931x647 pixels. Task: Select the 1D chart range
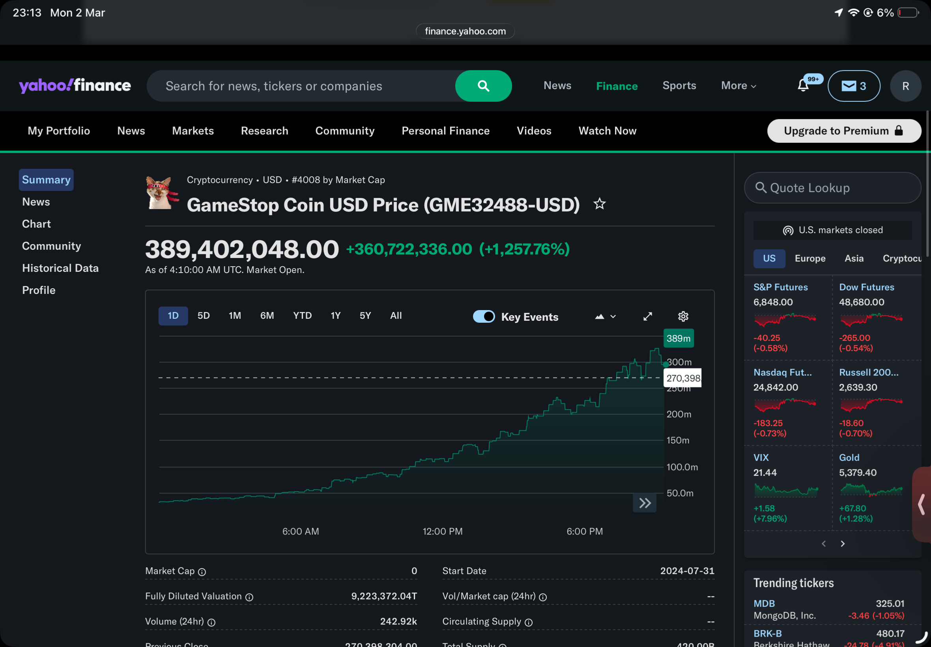coord(173,316)
